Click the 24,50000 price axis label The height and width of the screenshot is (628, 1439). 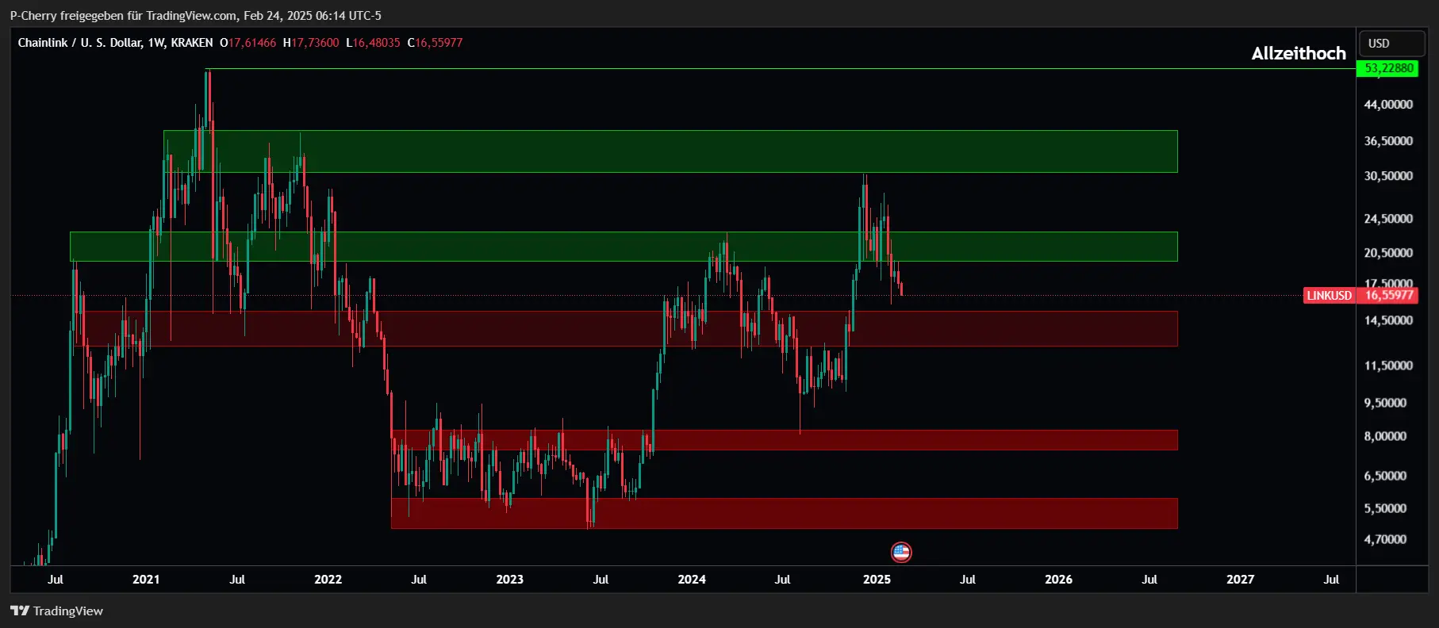click(1388, 219)
